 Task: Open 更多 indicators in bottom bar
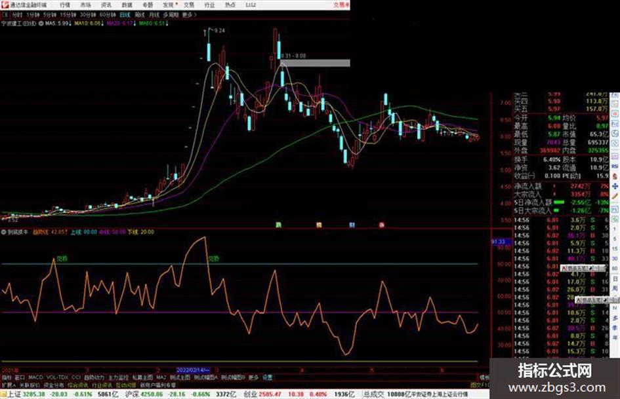253,377
